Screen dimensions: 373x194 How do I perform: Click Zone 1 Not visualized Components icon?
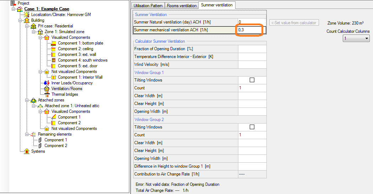[x=47, y=72]
